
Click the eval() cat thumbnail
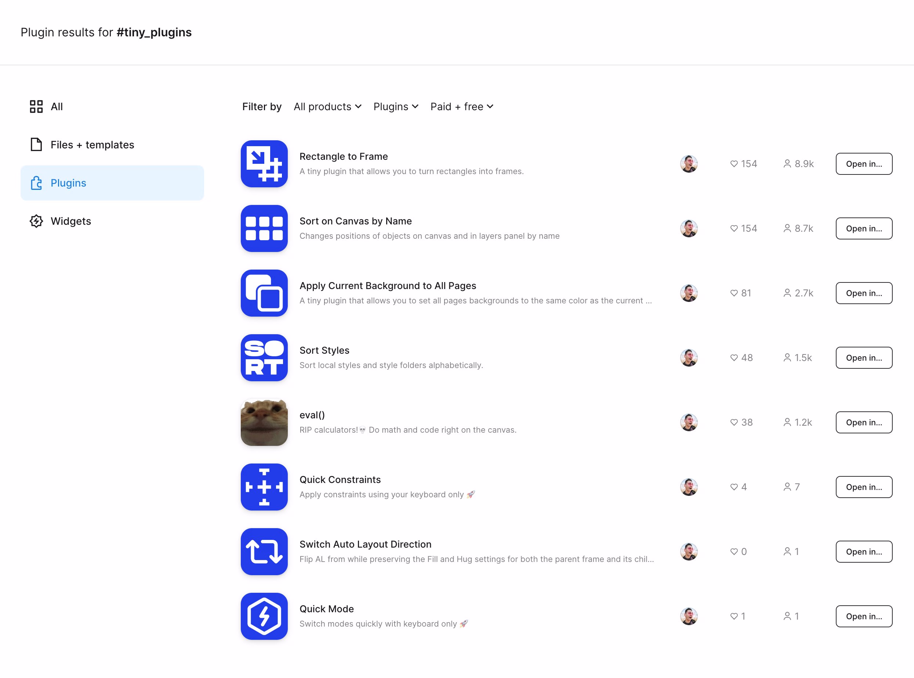[264, 422]
